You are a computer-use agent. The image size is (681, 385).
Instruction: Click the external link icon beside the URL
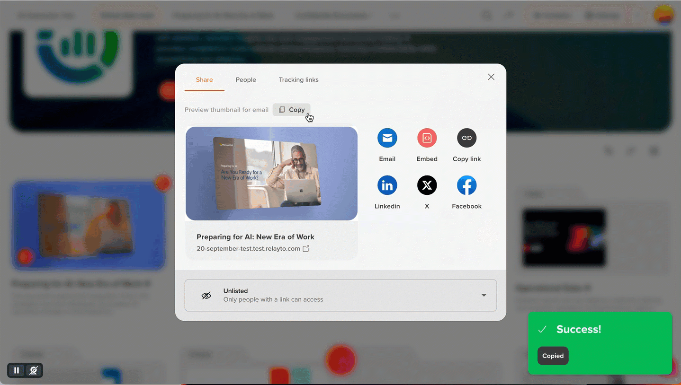coord(306,249)
